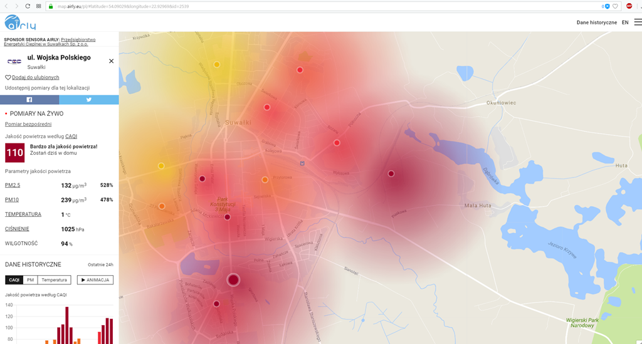The image size is (642, 344).
Task: Switch to Temperatura history tab
Action: click(x=54, y=280)
